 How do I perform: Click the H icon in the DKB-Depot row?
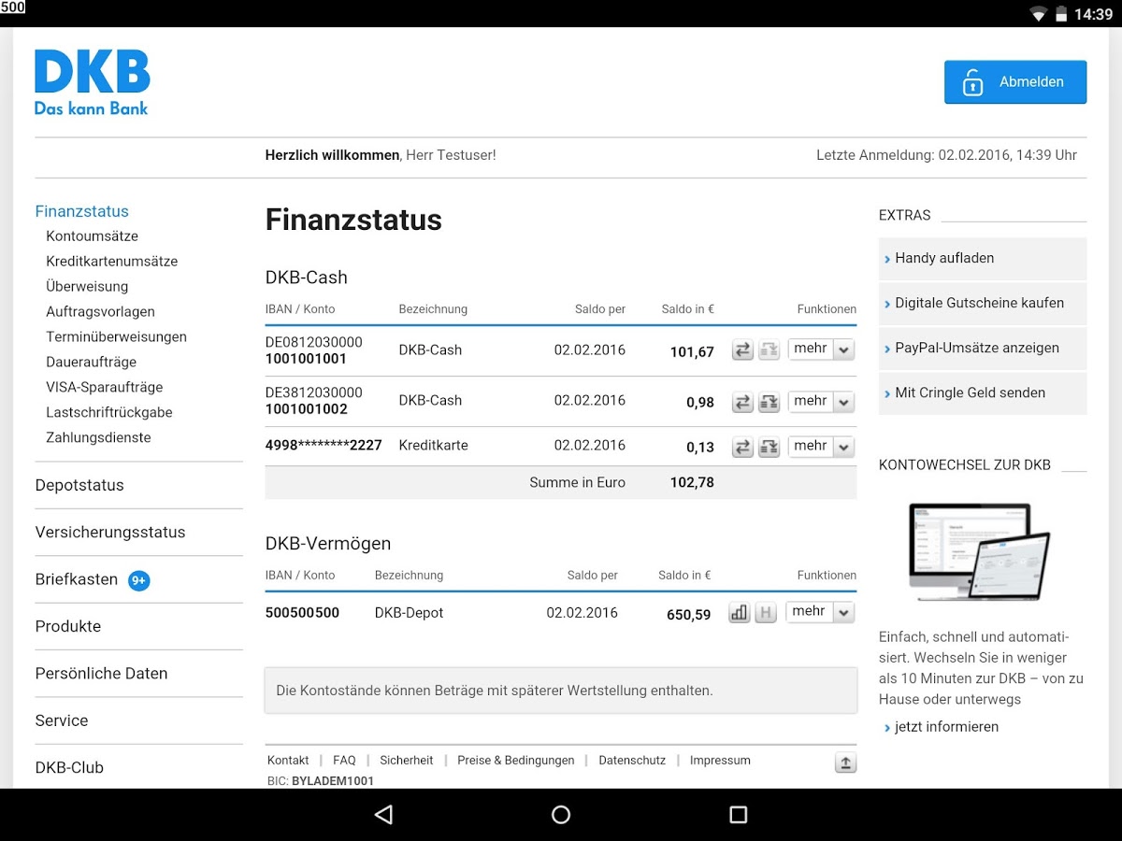pos(766,613)
